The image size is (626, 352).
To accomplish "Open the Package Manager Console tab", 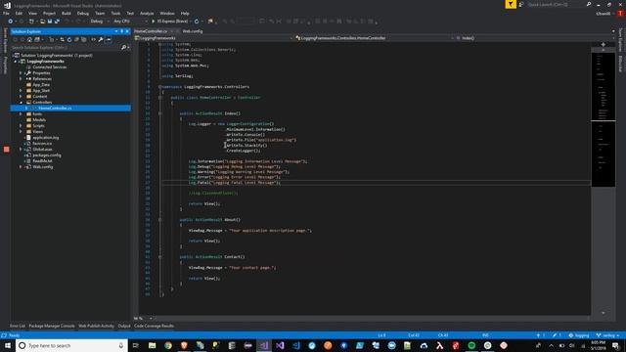I will 52,326.
